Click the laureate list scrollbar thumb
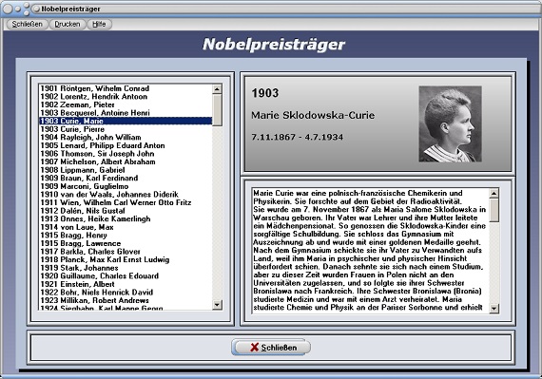The height and width of the screenshot is (379, 542). click(217, 110)
